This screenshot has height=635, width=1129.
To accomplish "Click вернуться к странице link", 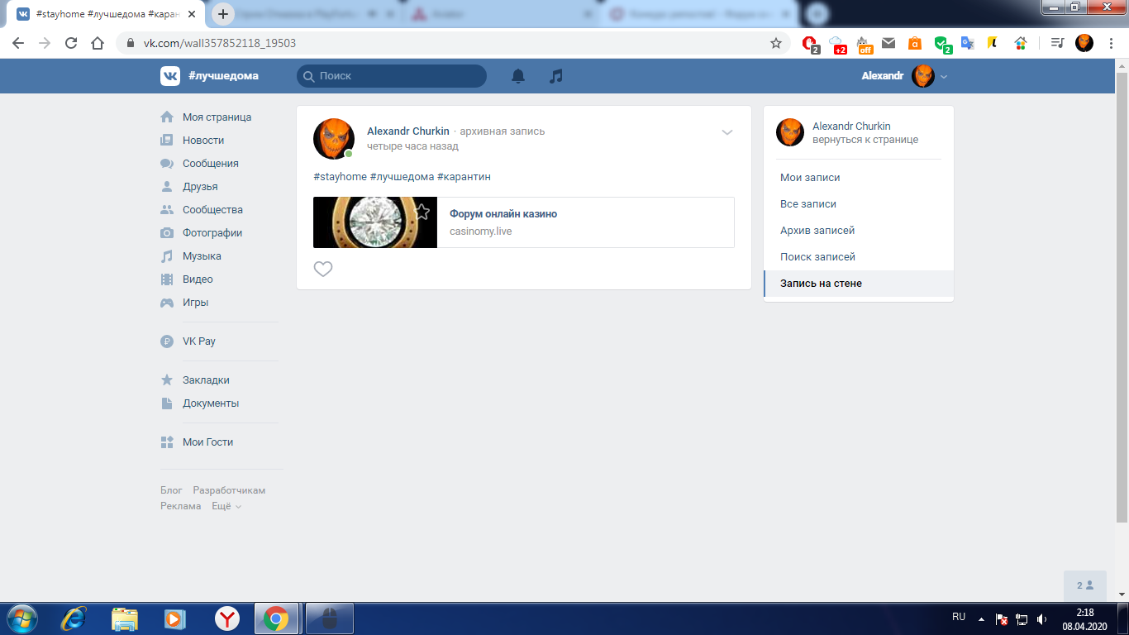I will pyautogui.click(x=865, y=140).
